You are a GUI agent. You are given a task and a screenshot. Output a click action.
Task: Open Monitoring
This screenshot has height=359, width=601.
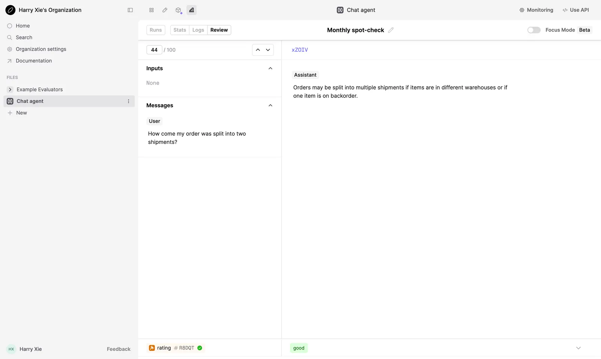(x=536, y=10)
